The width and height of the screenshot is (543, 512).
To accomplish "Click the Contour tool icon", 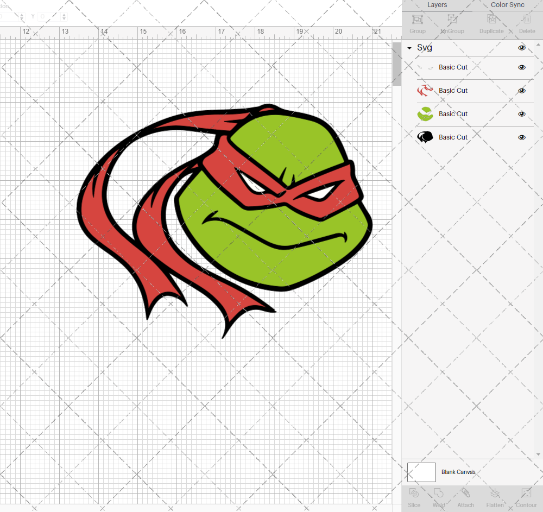I will pyautogui.click(x=526, y=493).
